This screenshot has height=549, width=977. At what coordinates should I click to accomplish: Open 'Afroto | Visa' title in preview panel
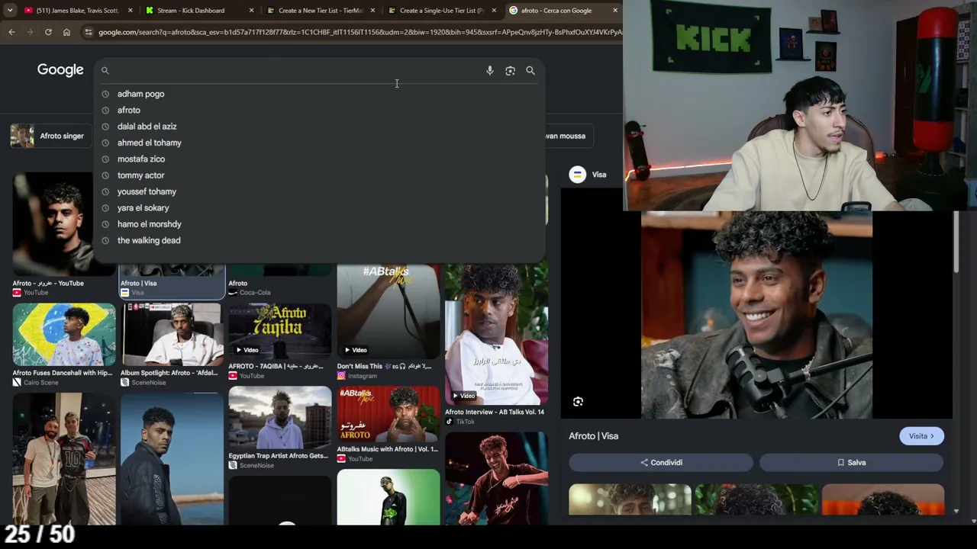coord(593,436)
